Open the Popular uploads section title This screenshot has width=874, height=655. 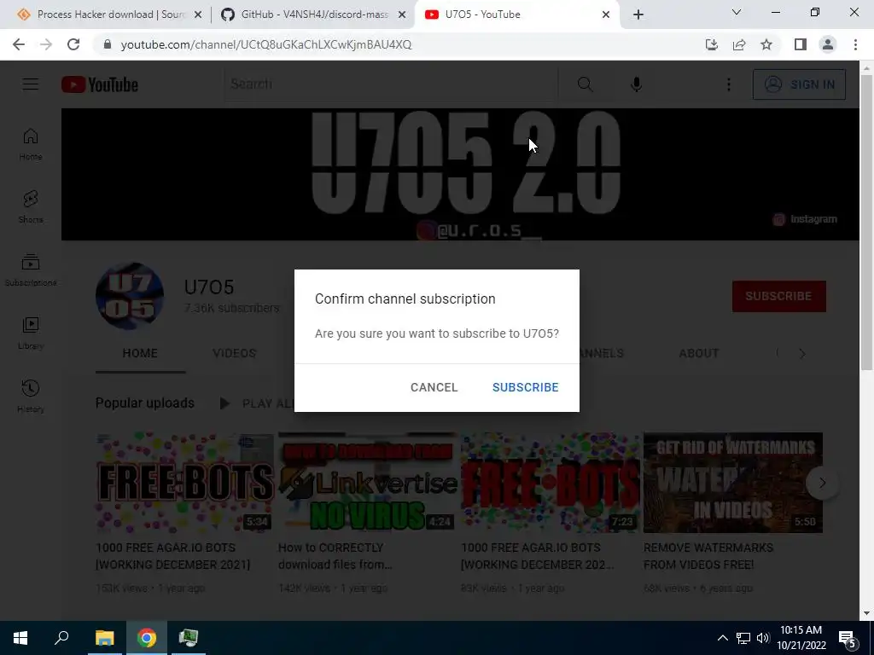click(145, 403)
